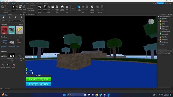Click See All next to Trending
The width and height of the screenshot is (173, 97).
click(x=21, y=37)
